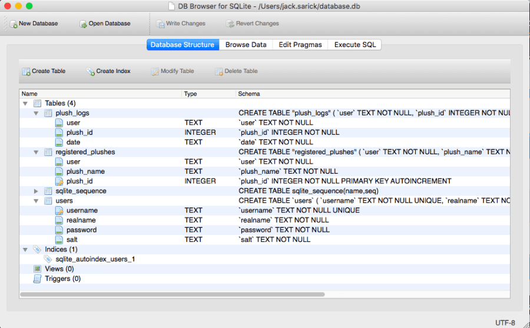
Task: Click the New Database toolbar icon
Action: [14, 24]
